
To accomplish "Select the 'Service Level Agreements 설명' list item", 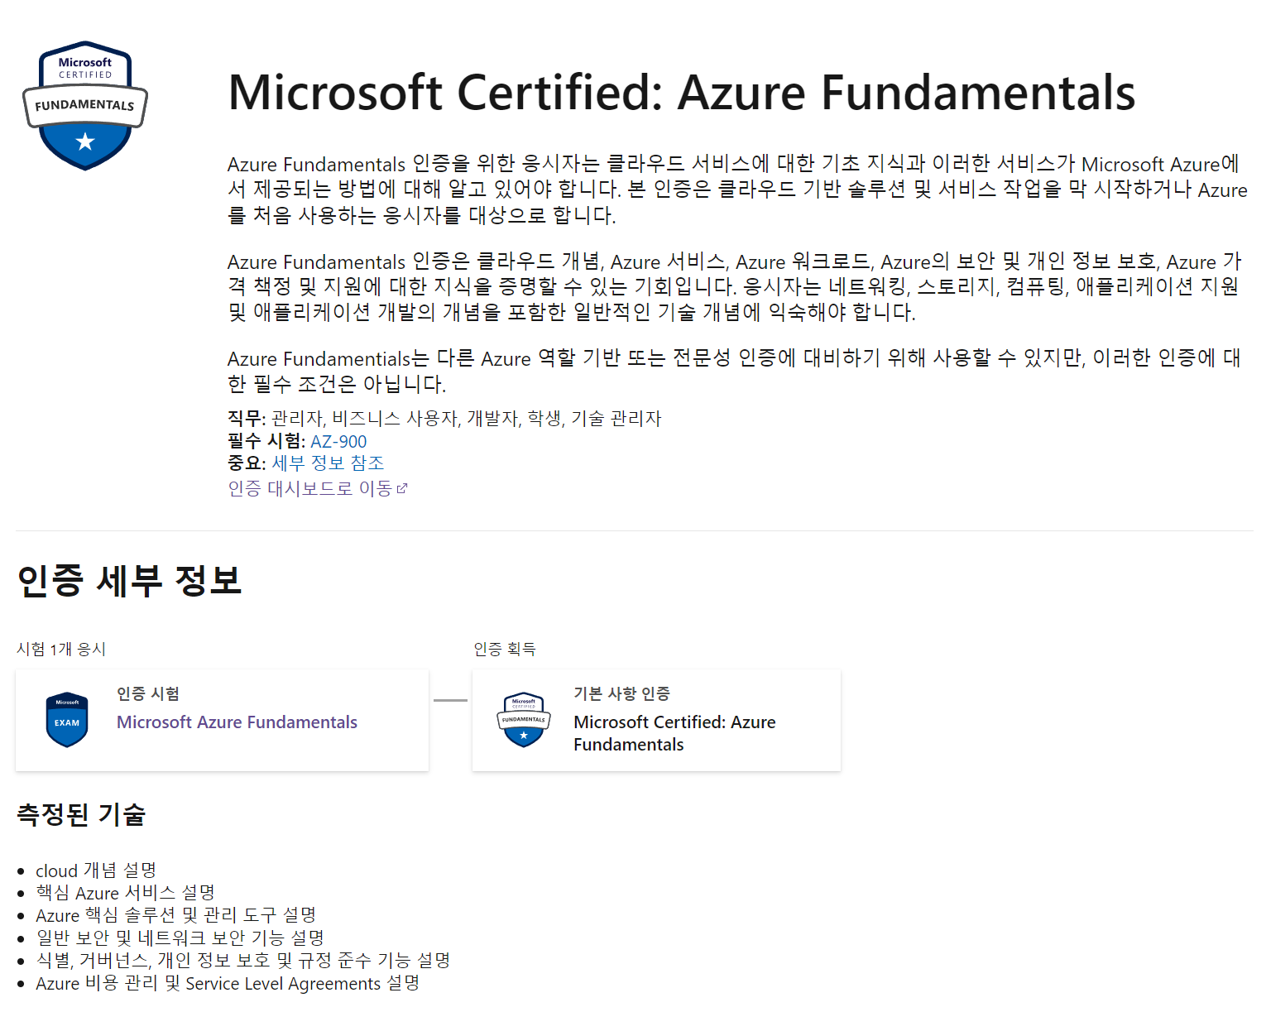I will tap(228, 983).
